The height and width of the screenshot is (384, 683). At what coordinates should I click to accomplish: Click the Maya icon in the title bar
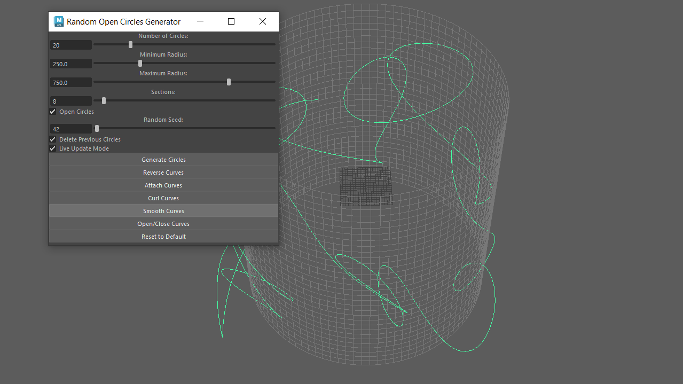pyautogui.click(x=59, y=21)
